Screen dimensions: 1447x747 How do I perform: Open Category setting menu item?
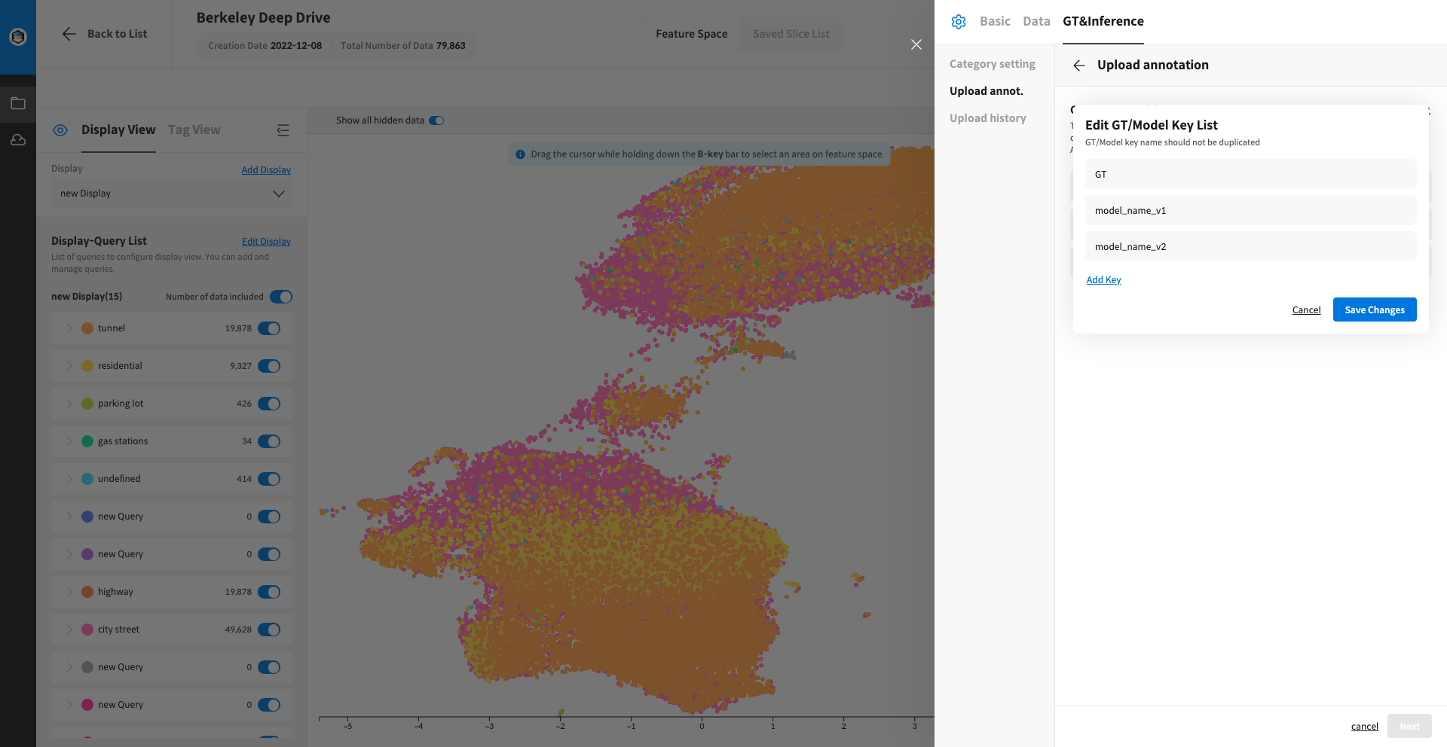coord(992,64)
